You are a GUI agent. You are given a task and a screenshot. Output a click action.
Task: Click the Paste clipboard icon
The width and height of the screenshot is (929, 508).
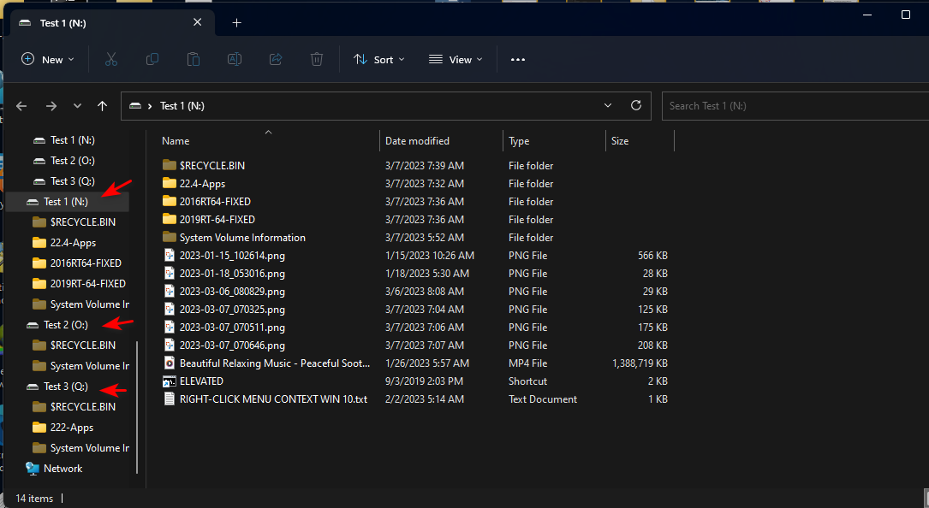tap(194, 59)
